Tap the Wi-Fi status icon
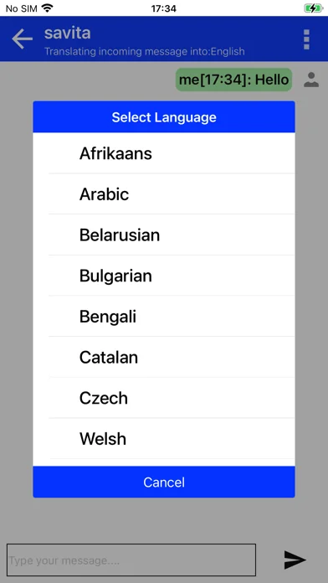 47,8
